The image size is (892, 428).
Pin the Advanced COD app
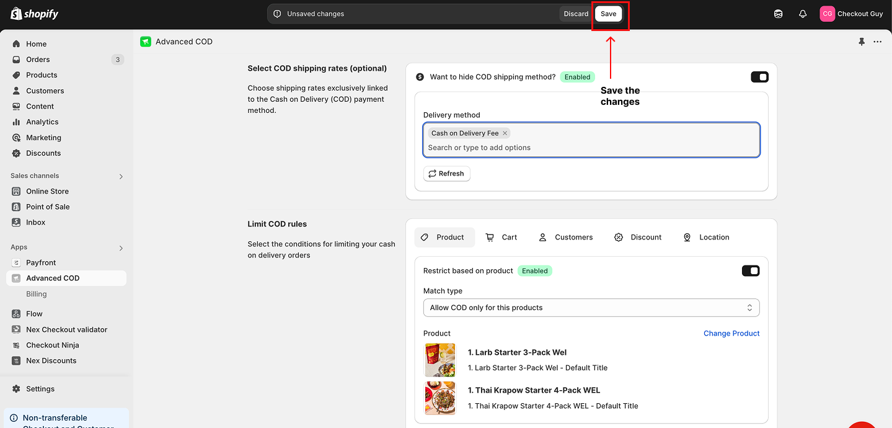(x=861, y=42)
